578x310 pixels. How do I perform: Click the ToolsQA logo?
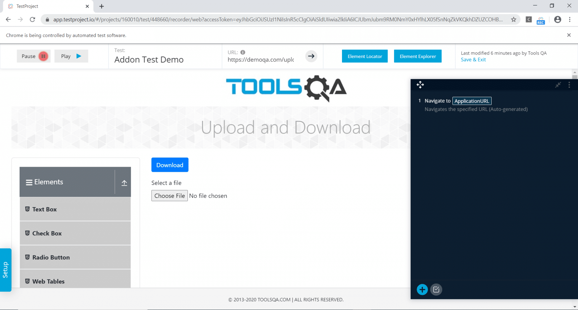point(286,88)
